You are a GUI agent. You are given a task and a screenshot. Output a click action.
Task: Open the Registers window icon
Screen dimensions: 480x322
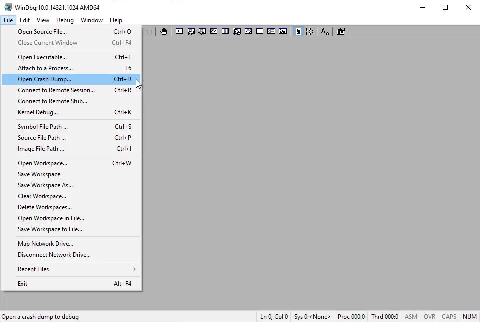[214, 31]
